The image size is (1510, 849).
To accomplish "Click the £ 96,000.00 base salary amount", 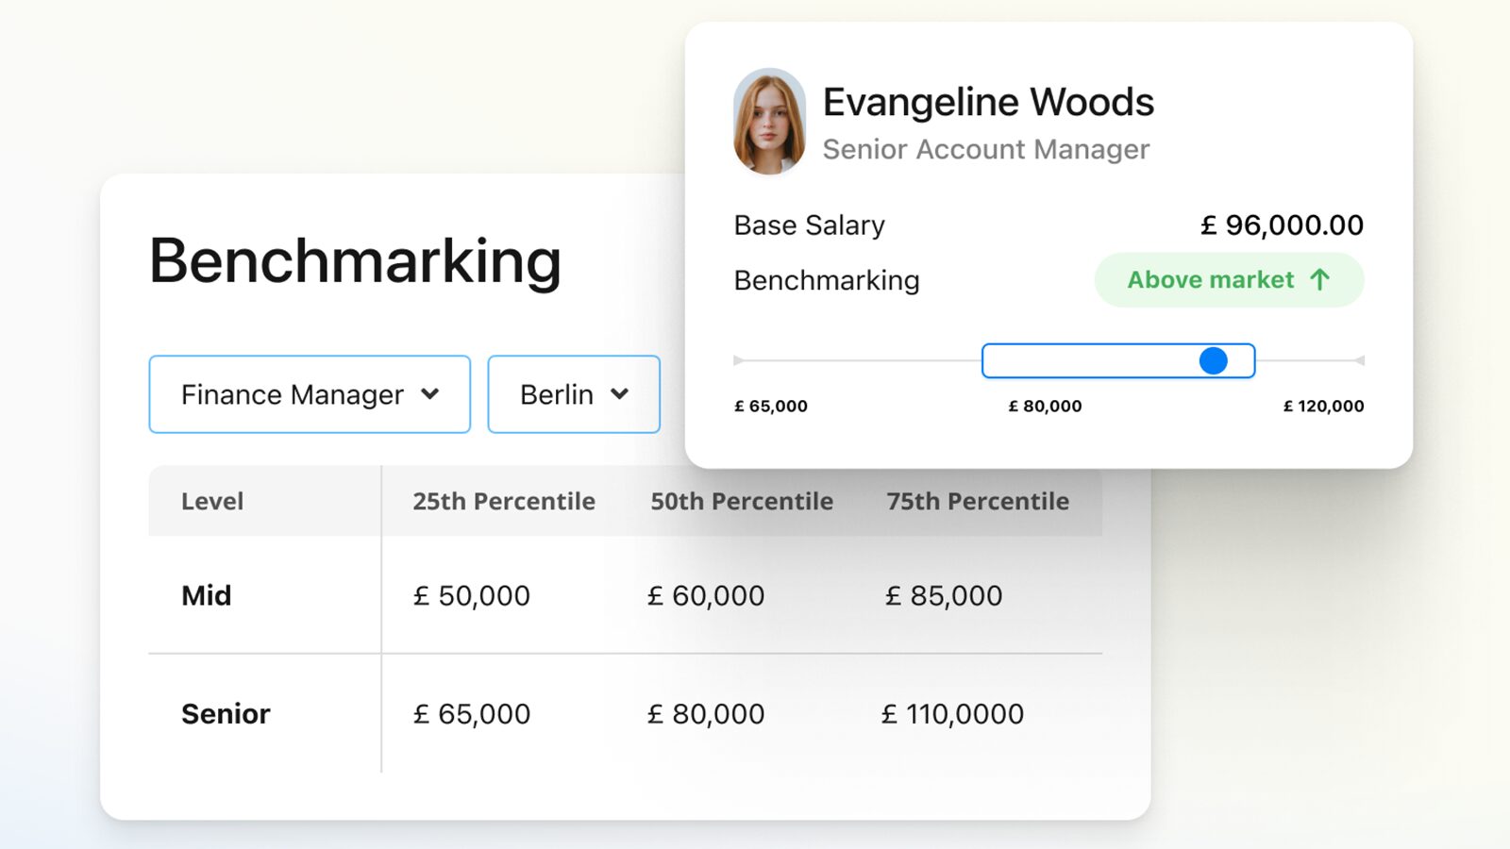I will pyautogui.click(x=1282, y=225).
